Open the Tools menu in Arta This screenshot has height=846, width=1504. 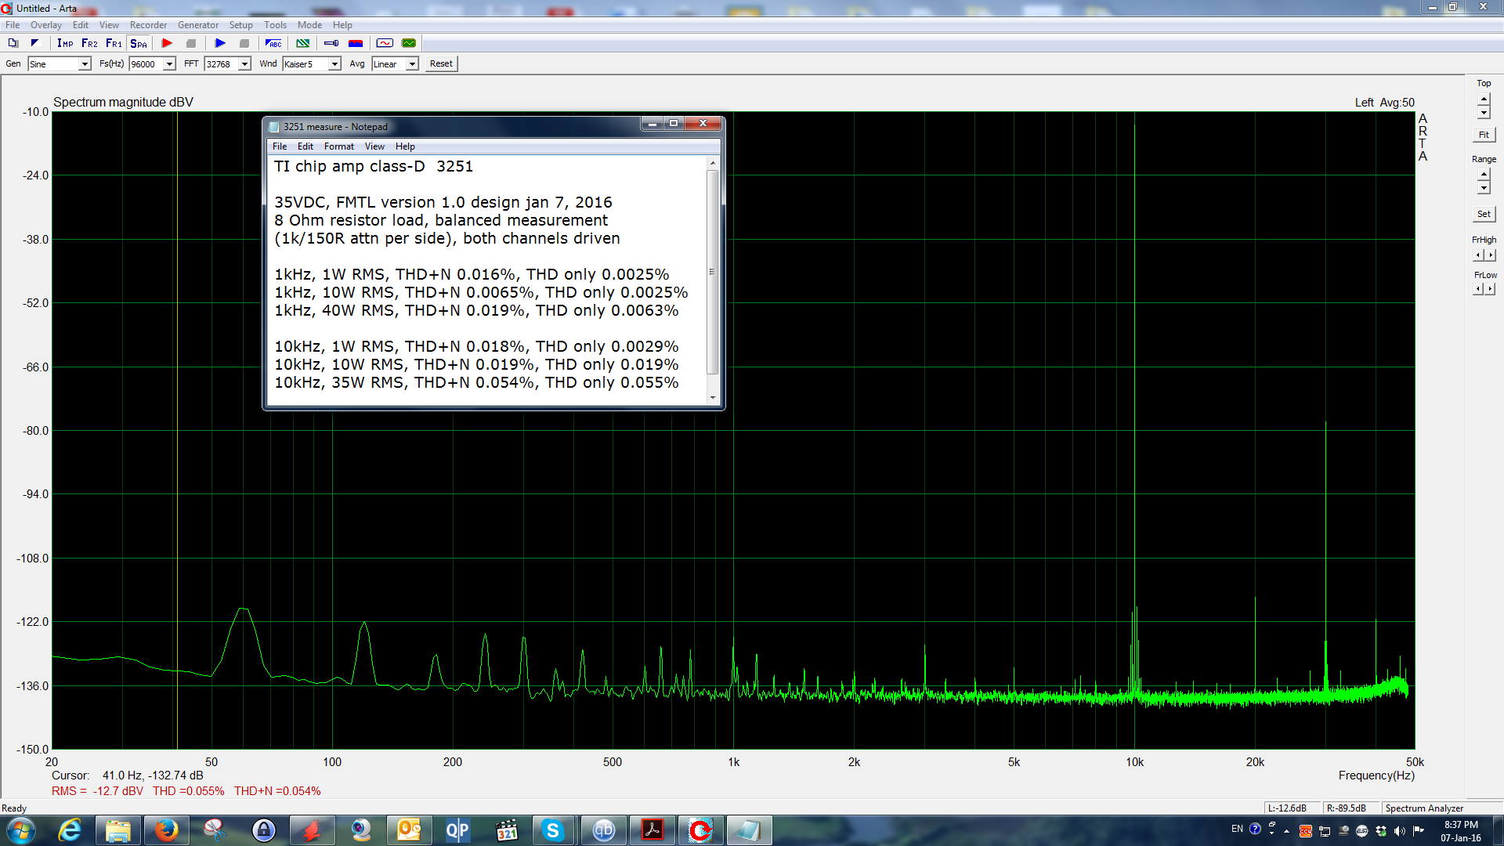(x=275, y=25)
